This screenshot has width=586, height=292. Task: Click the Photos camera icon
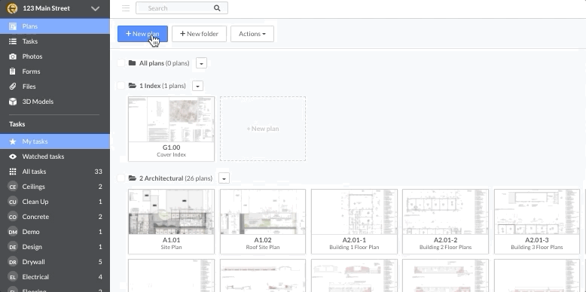[13, 56]
